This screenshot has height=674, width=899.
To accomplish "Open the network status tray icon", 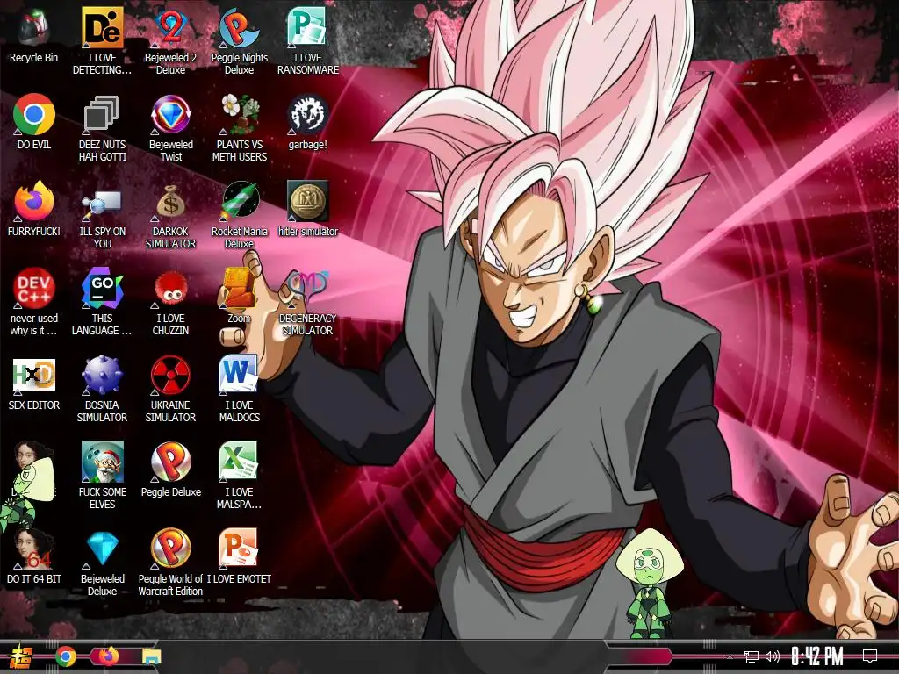I will (751, 656).
